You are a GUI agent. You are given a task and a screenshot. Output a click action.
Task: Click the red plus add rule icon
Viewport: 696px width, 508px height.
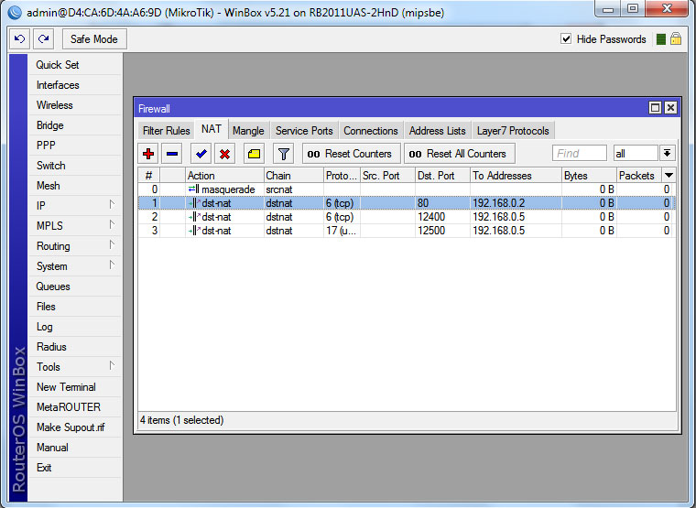coord(149,154)
